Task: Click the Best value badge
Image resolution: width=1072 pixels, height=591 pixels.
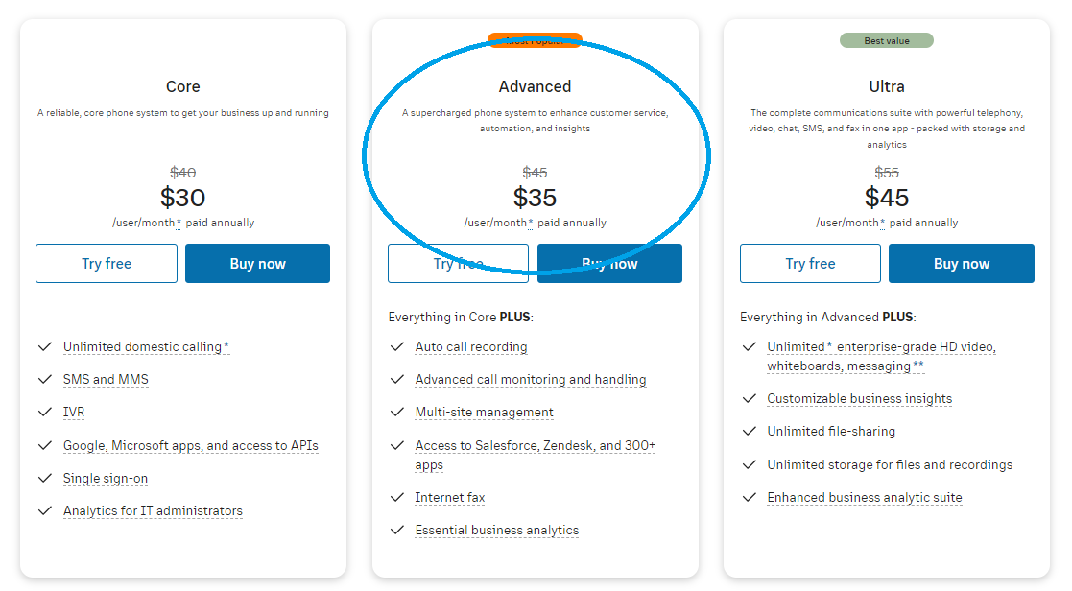Action: coord(886,40)
